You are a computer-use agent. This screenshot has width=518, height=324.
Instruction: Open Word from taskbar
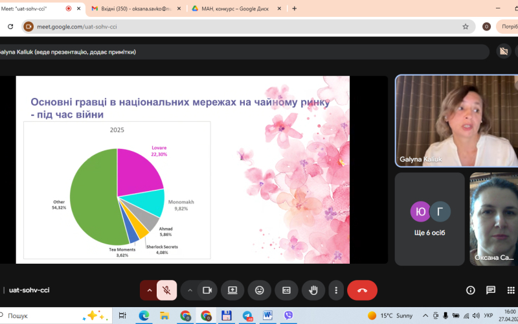tap(268, 316)
